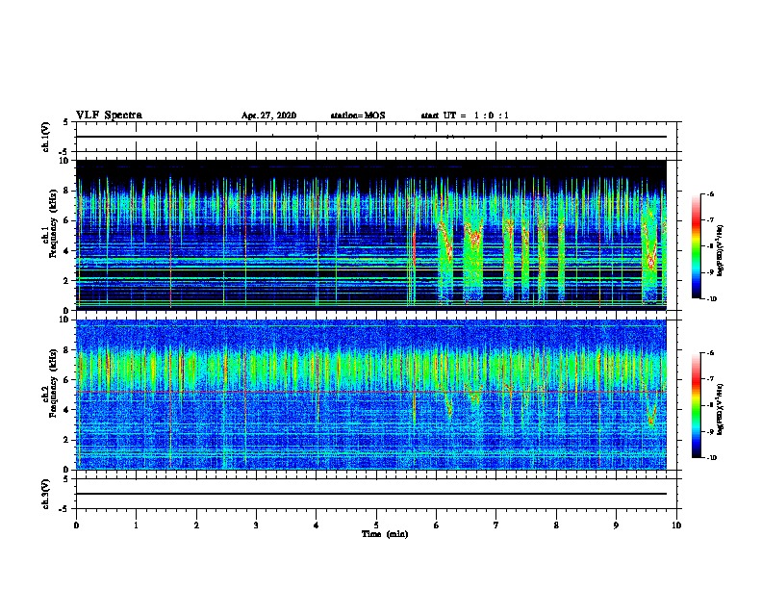Click the time axis tick label "8"
The width and height of the screenshot is (762, 589).
pyautogui.click(x=556, y=525)
